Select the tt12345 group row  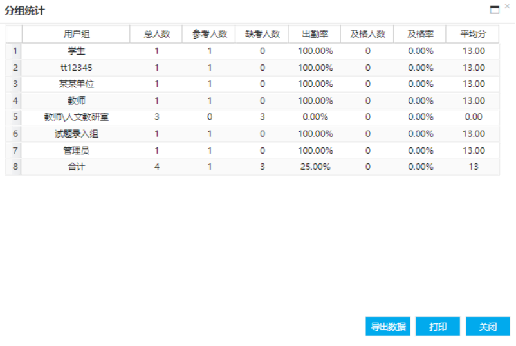[x=76, y=68]
